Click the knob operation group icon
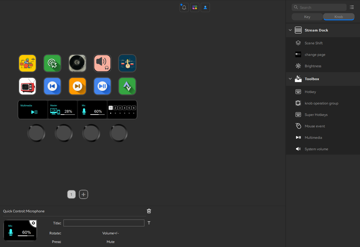 [x=298, y=103]
